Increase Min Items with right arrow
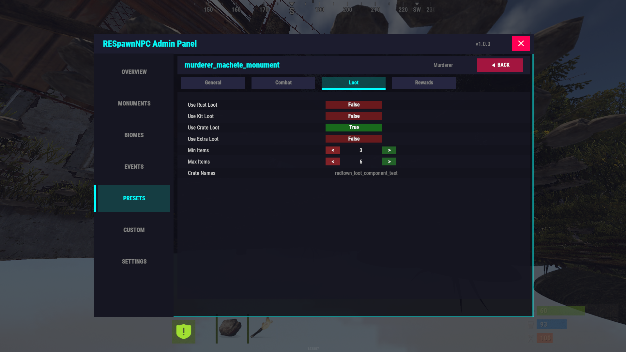626x352 pixels. click(389, 150)
